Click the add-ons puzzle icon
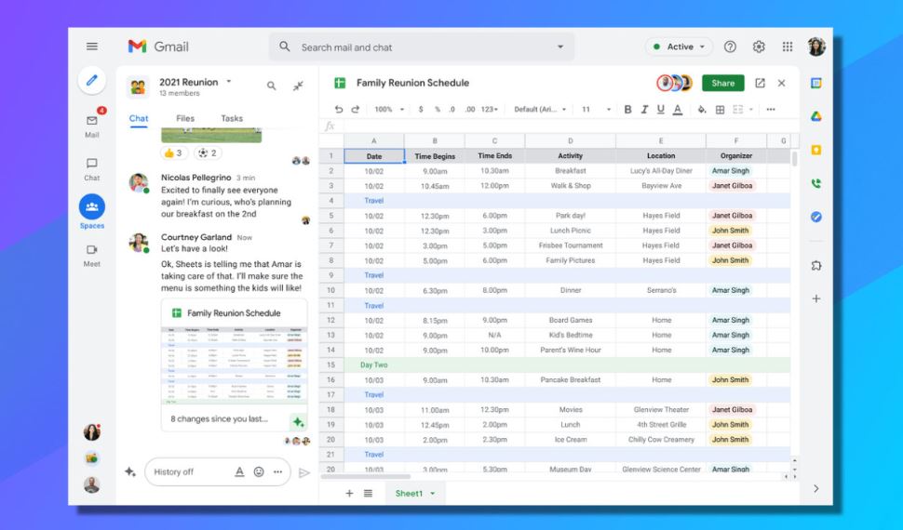 click(816, 266)
